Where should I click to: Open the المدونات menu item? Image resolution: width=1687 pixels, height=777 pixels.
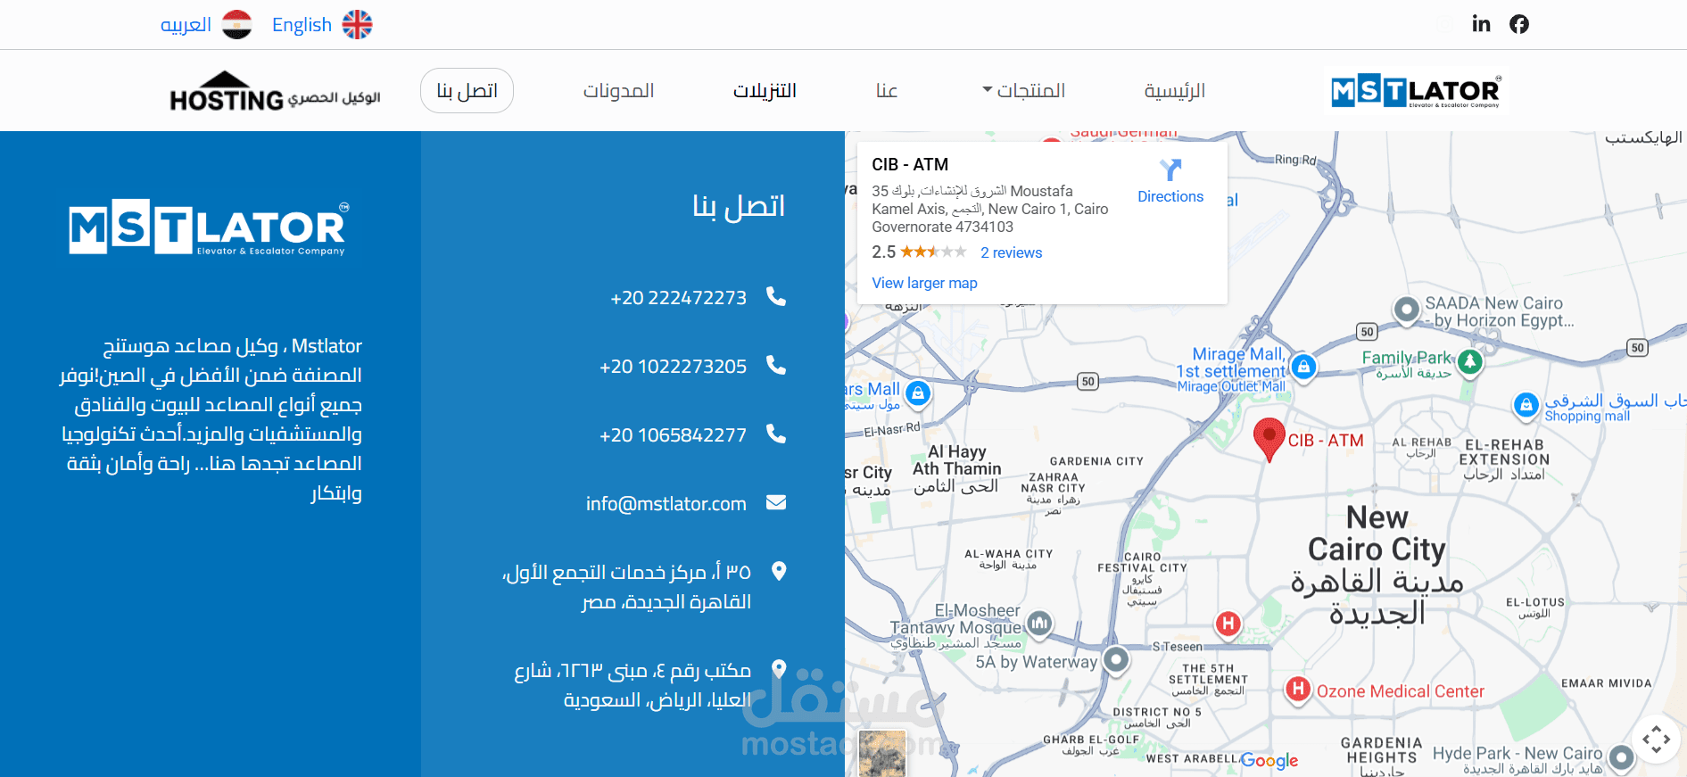click(618, 91)
